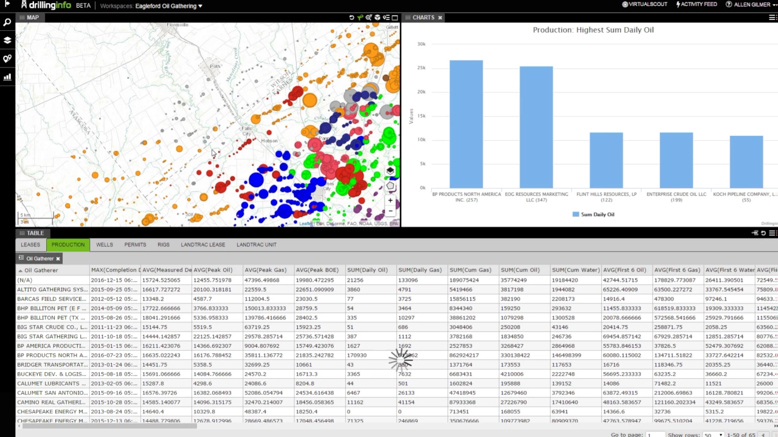This screenshot has height=437, width=778.
Task: Click the Go to page input field
Action: point(655,435)
